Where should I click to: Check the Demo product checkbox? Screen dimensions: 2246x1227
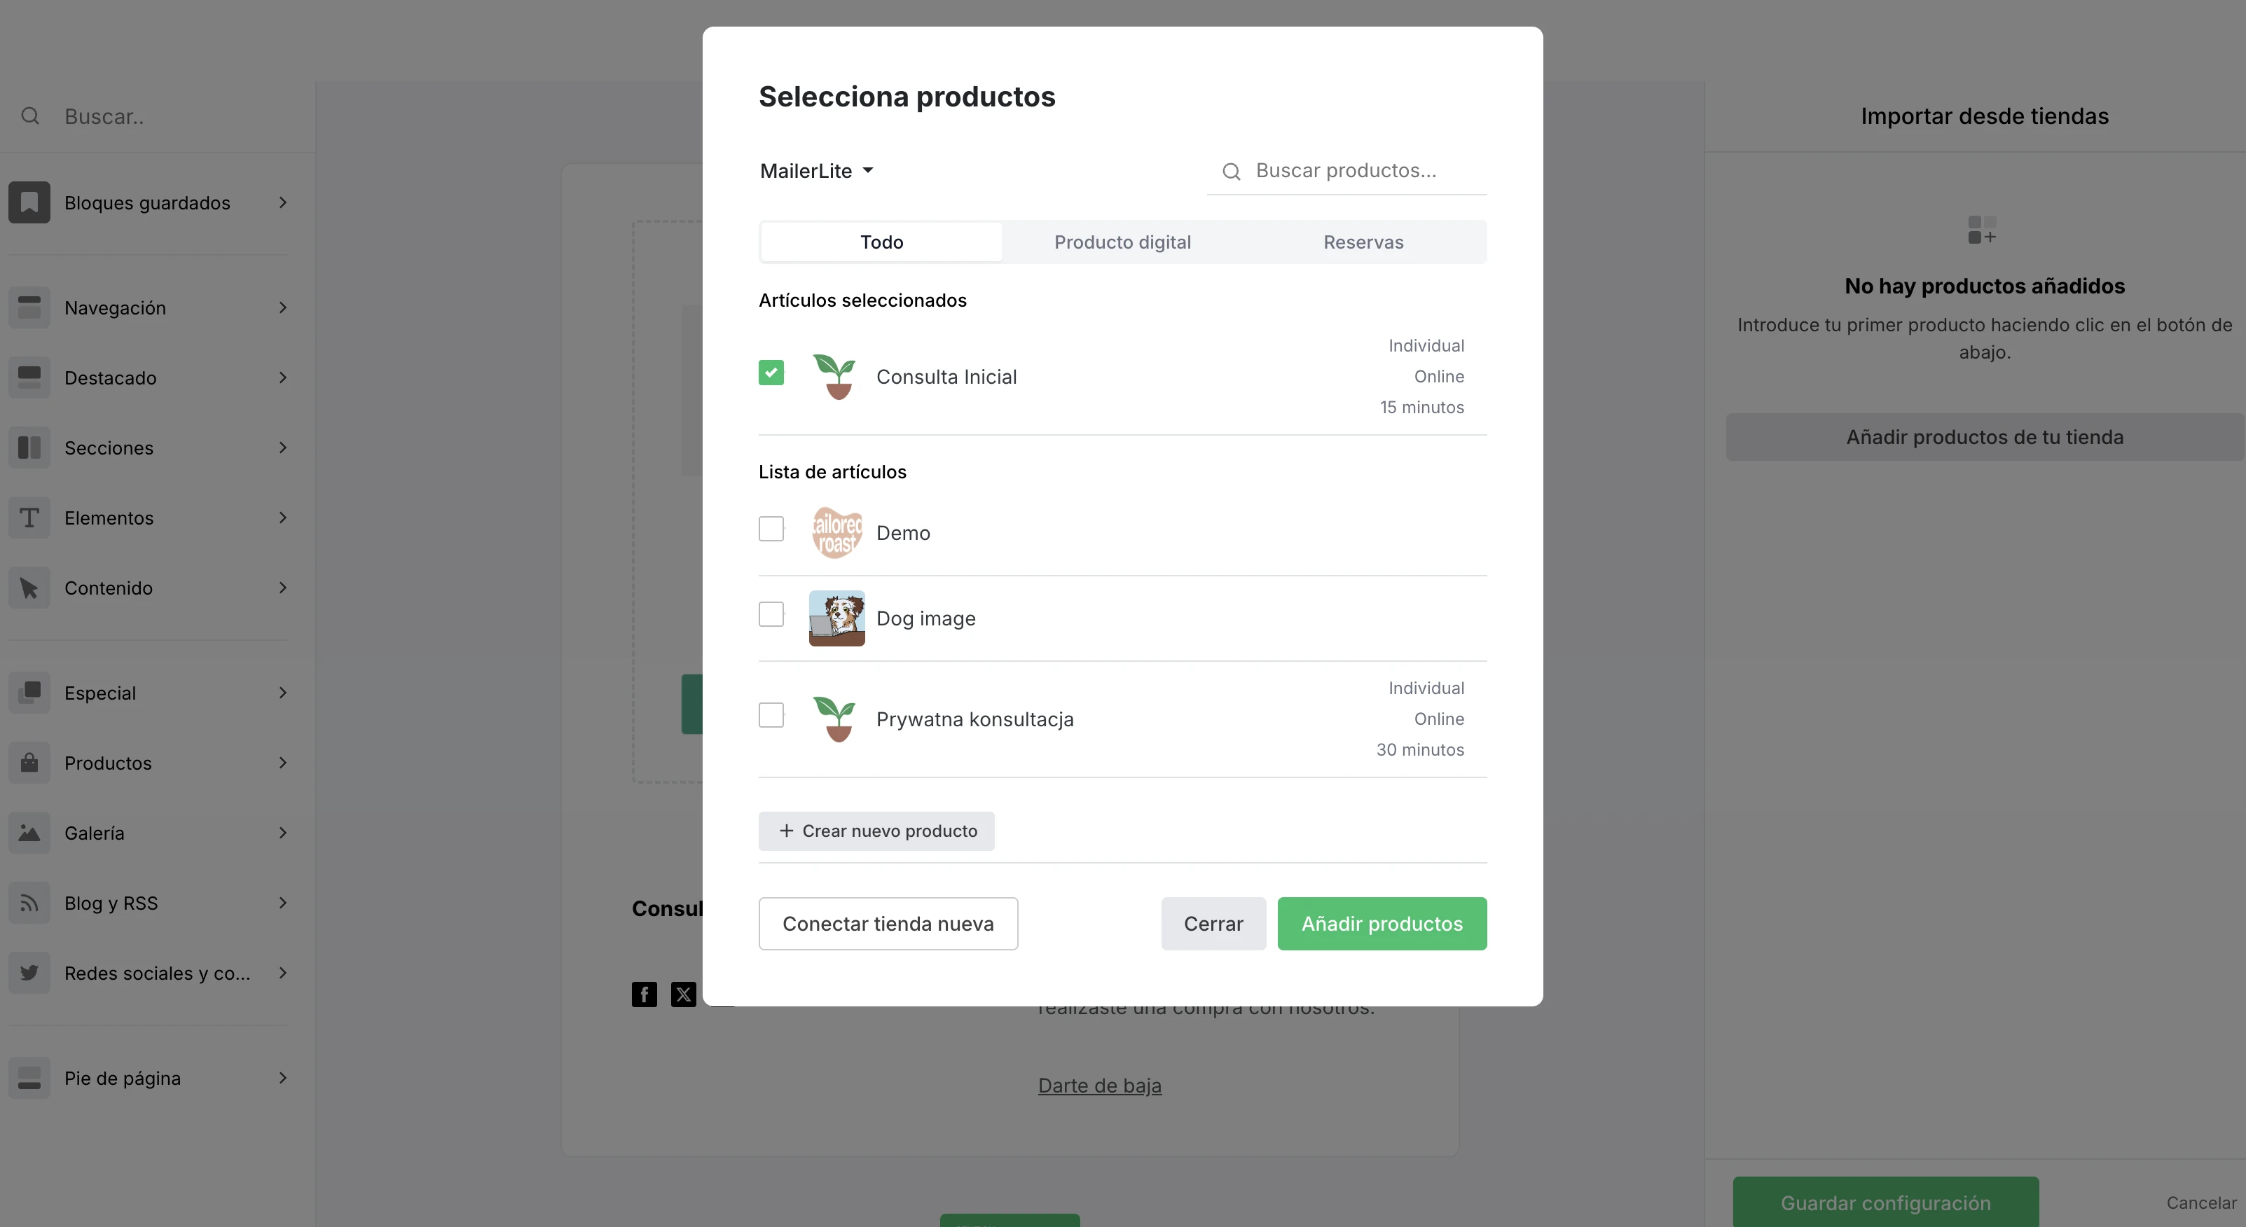pyautogui.click(x=771, y=529)
